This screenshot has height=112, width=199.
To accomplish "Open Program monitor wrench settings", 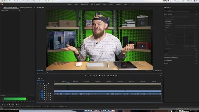I will point(153,71).
